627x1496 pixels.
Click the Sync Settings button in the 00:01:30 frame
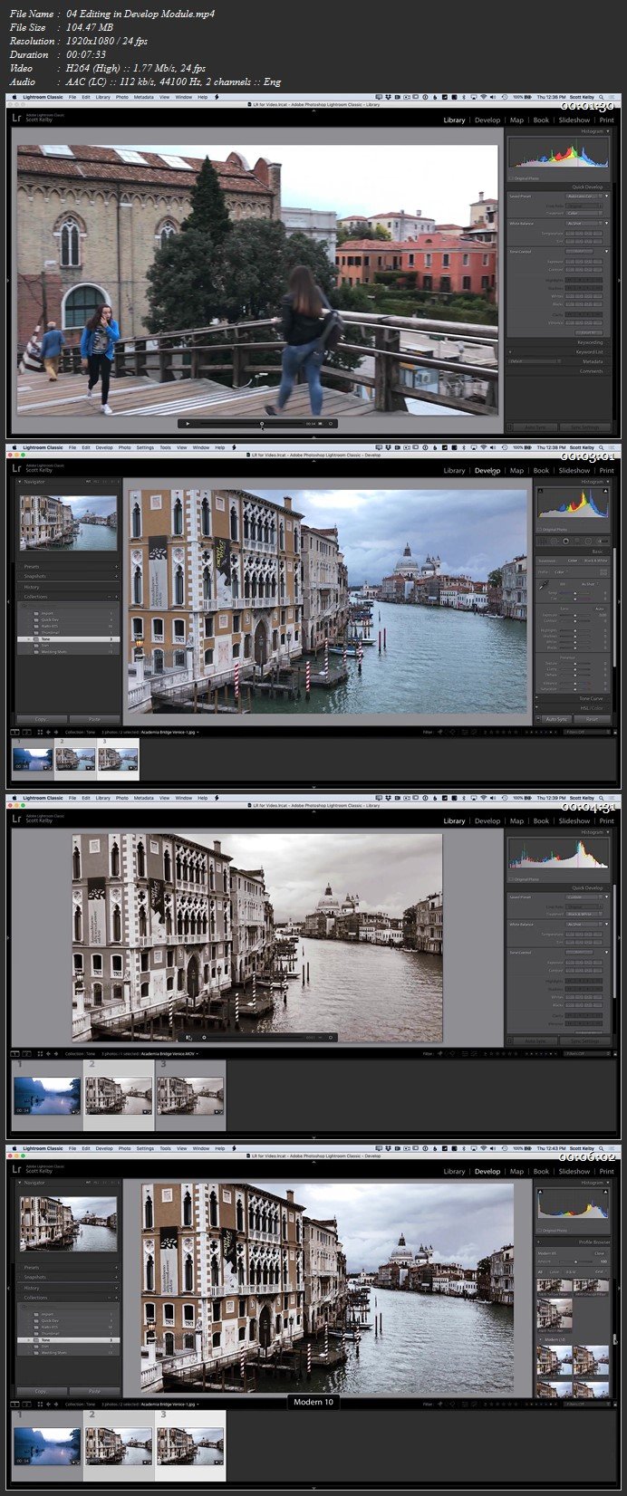(x=585, y=427)
